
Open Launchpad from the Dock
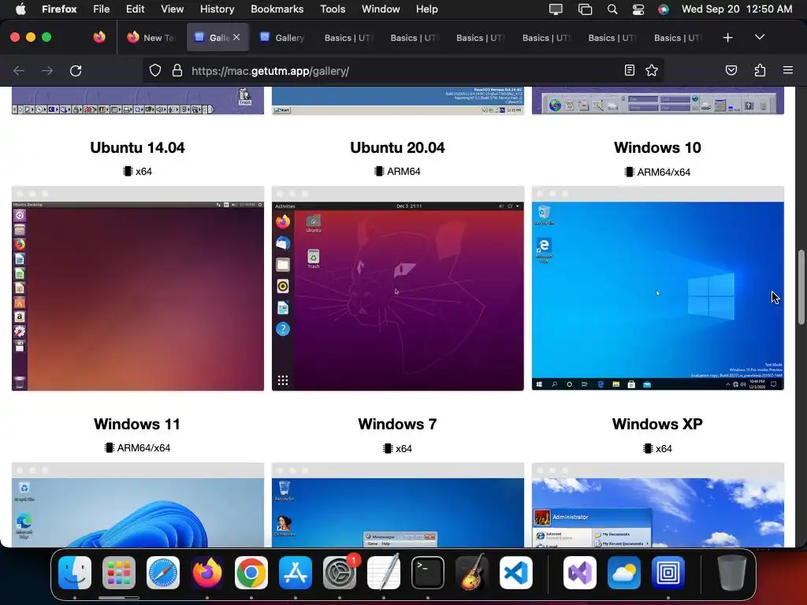(119, 573)
